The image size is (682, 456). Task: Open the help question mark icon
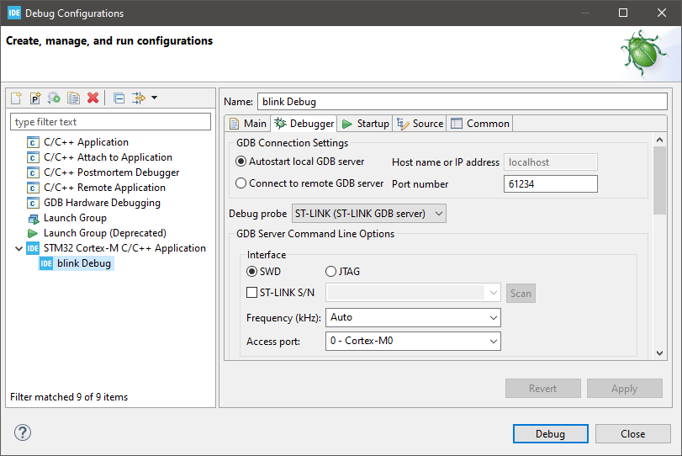click(23, 432)
